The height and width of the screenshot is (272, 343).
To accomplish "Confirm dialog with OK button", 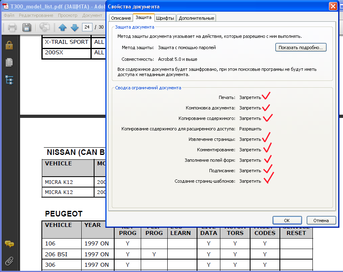I will point(287,220).
